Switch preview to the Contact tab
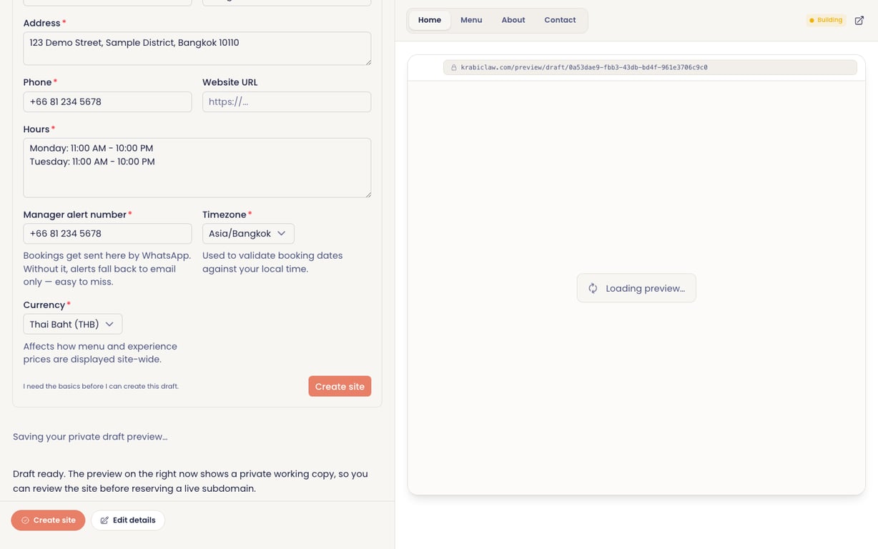Viewport: 878px width, 549px height. point(560,20)
